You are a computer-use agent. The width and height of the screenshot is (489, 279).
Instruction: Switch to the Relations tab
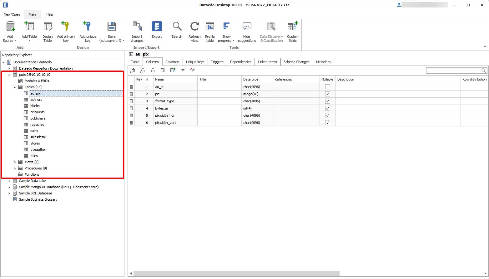[x=172, y=62]
